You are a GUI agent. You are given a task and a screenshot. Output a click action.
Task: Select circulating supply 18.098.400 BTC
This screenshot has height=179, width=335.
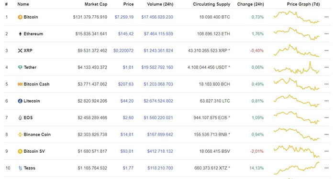(215, 17)
